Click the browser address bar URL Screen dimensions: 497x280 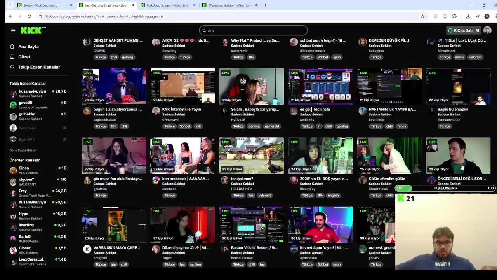click(x=104, y=16)
